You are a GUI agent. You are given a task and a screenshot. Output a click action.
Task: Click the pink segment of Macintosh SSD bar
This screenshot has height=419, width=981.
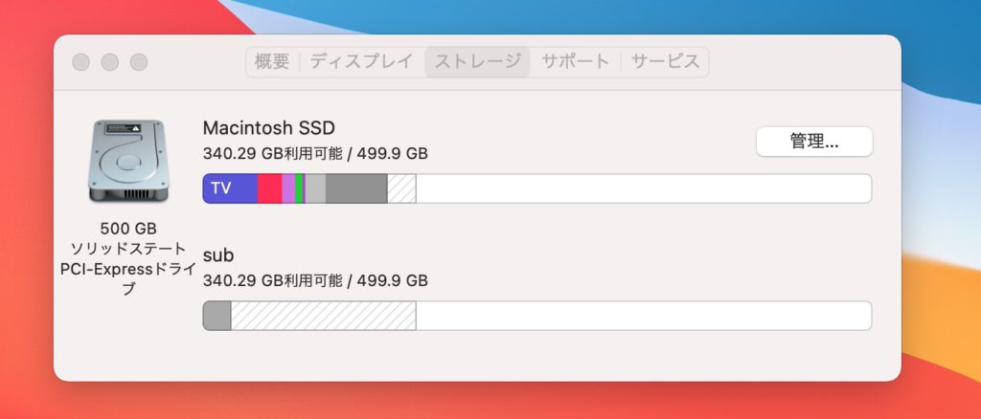(288, 188)
